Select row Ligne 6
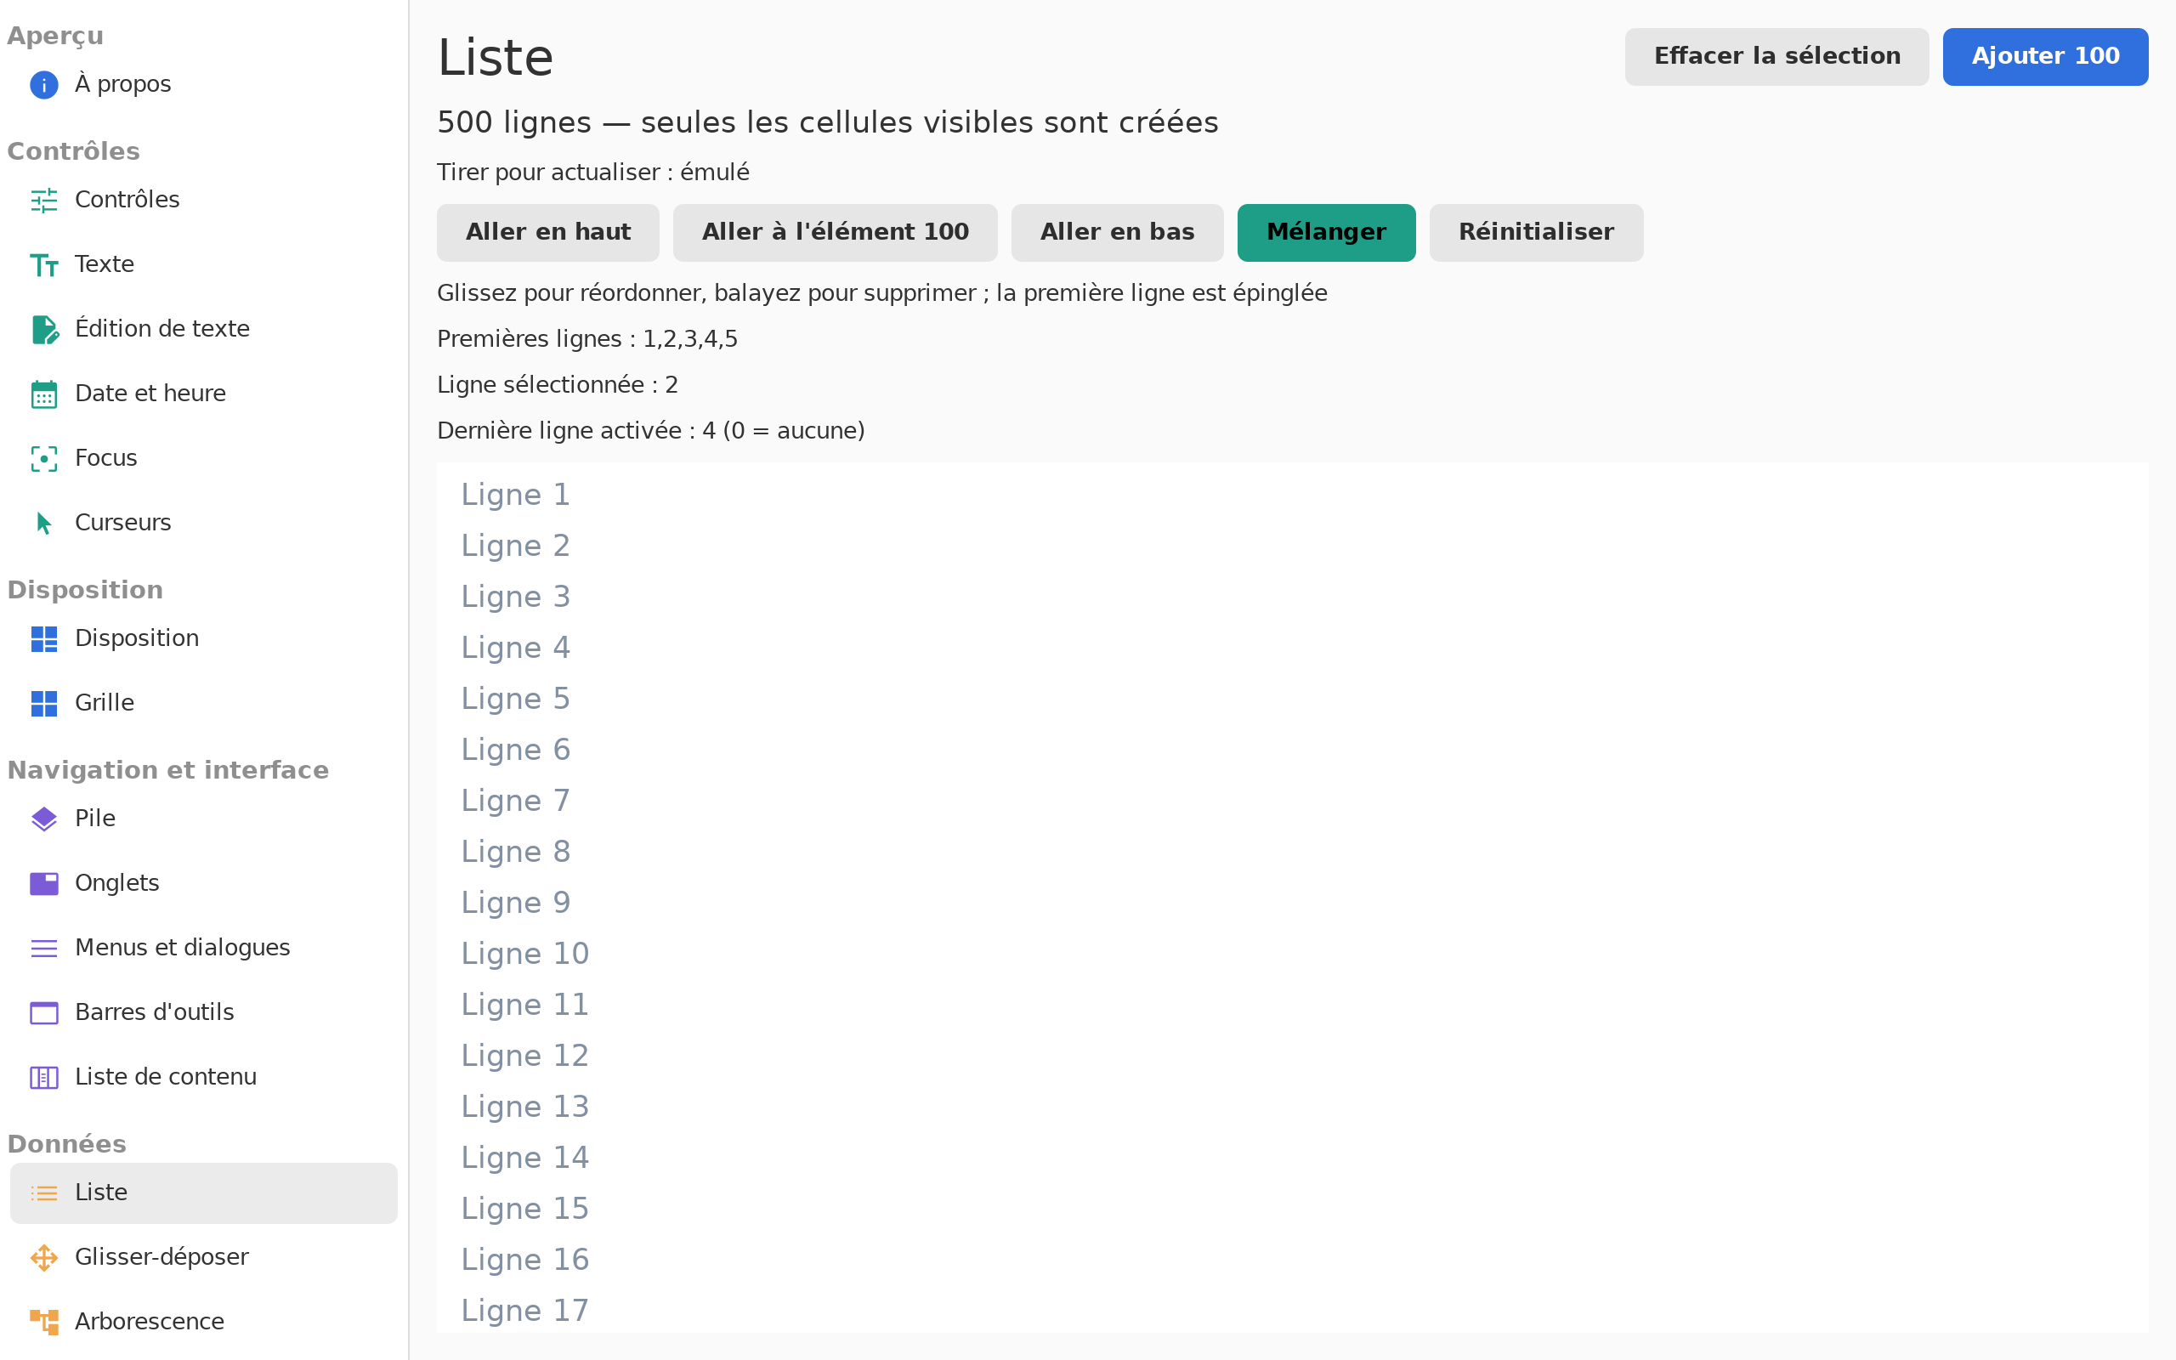The width and height of the screenshot is (2176, 1360). point(1292,751)
